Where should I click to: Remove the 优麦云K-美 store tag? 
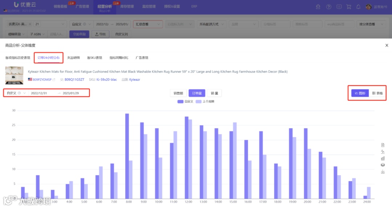(30, 24)
